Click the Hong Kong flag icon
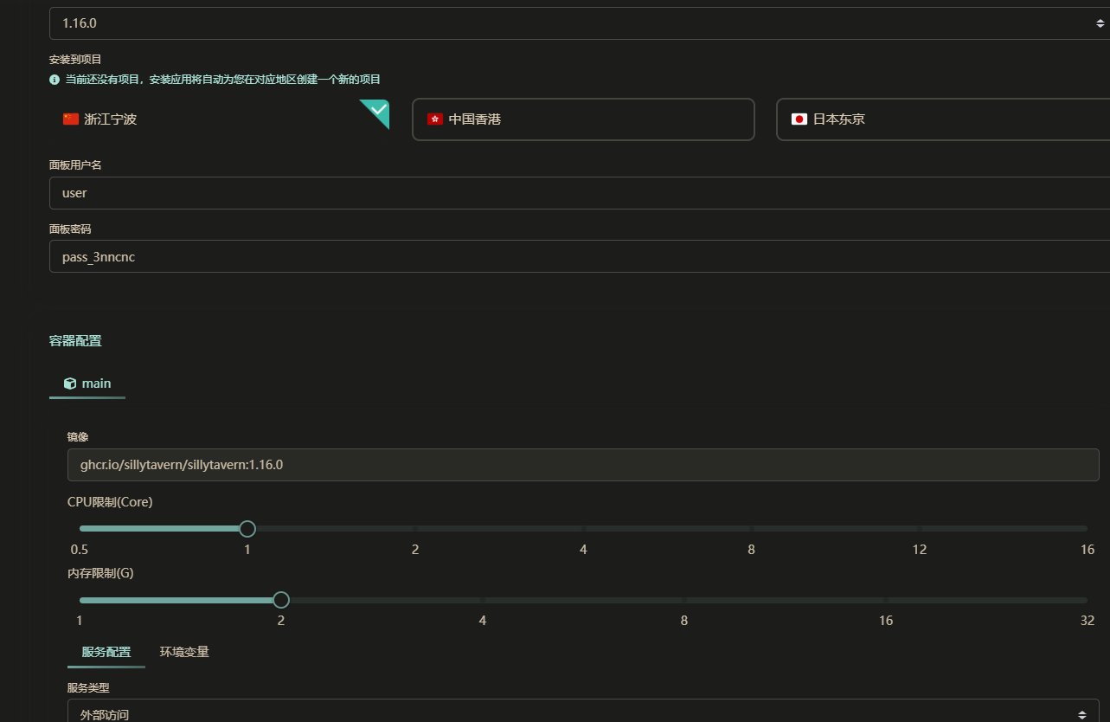Viewport: 1110px width, 722px height. [x=435, y=119]
